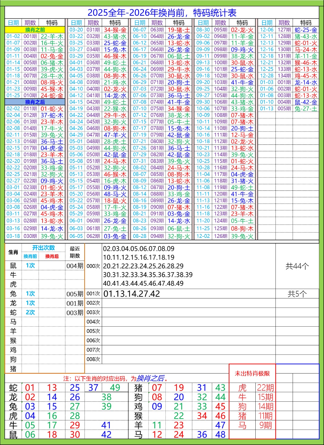
Task: Select the blue 换肖之后 header cell
Action: 35,102
